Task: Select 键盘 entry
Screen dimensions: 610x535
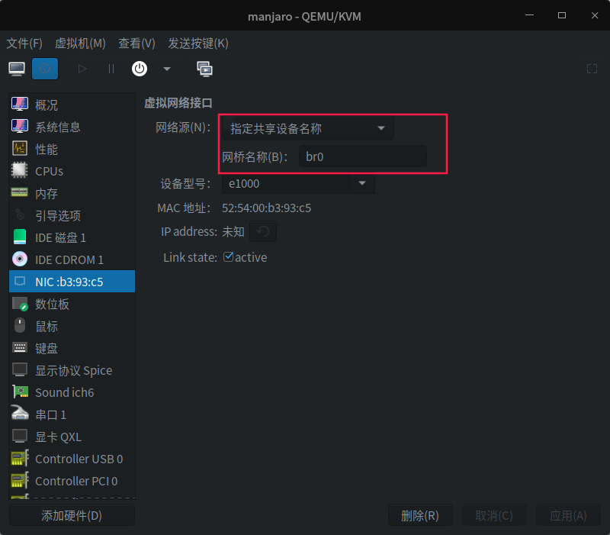Action: [72, 348]
